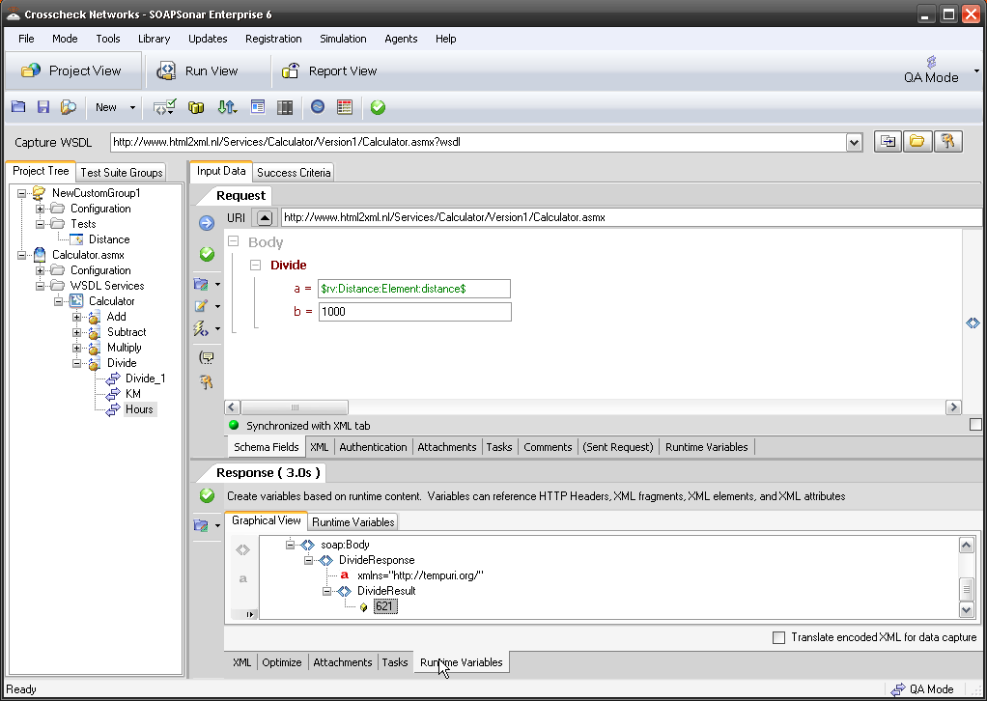Save project with the floppy disk icon

point(42,107)
